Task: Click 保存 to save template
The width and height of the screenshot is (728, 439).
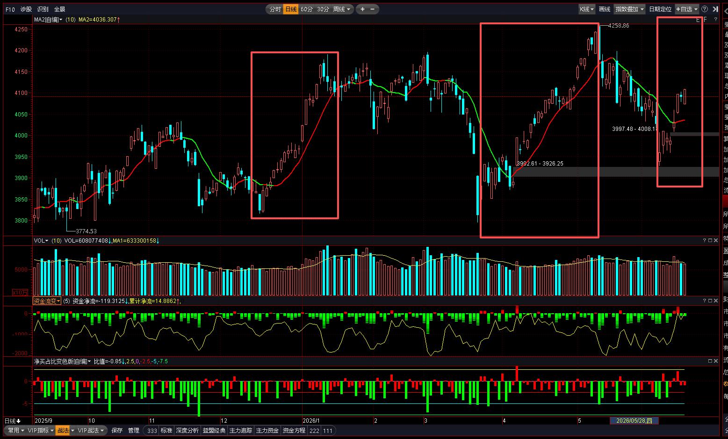Action: pos(117,431)
